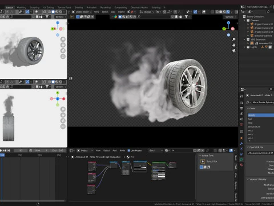Open the Material properties tab (red sphere)

tap(241, 165)
